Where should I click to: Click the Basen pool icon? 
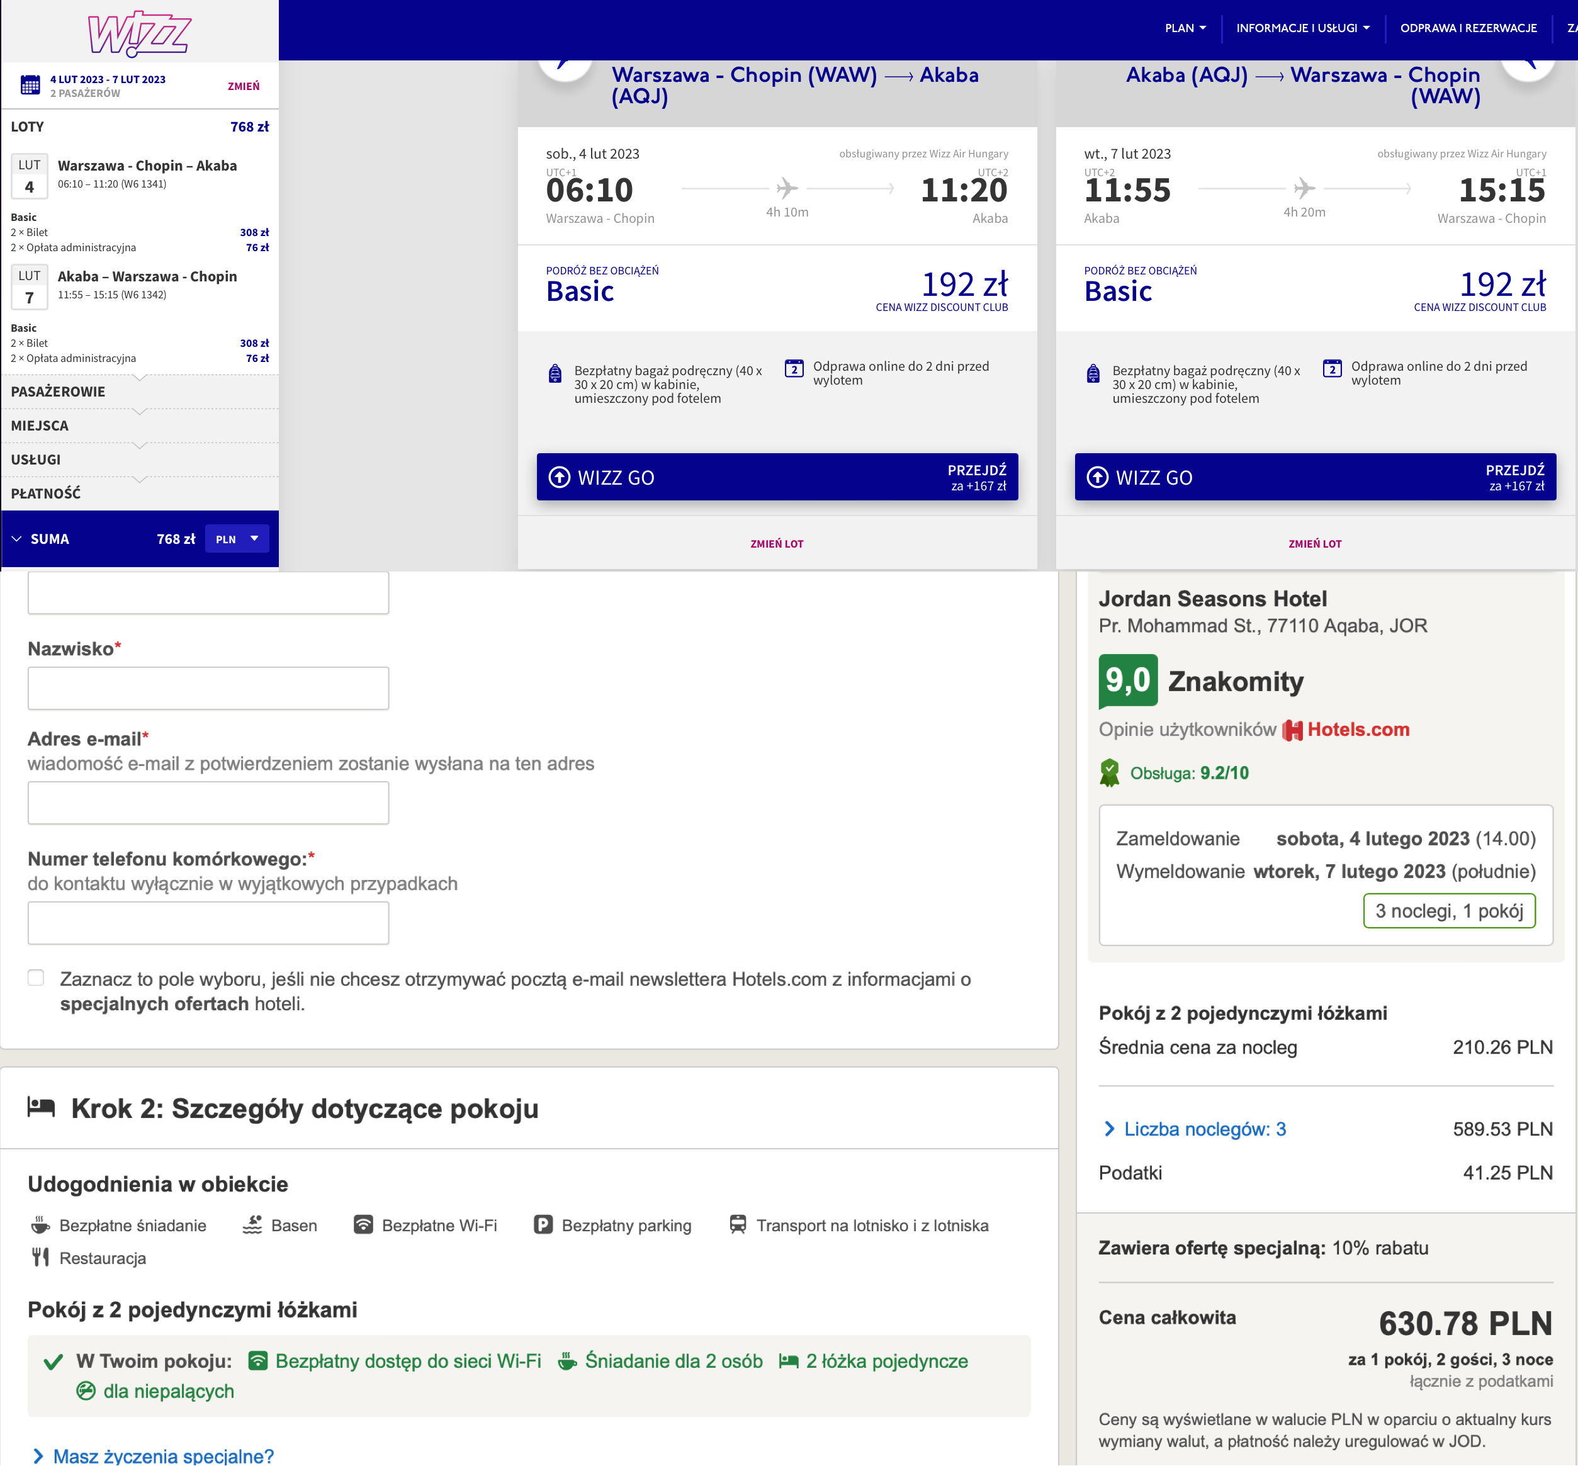pos(252,1225)
